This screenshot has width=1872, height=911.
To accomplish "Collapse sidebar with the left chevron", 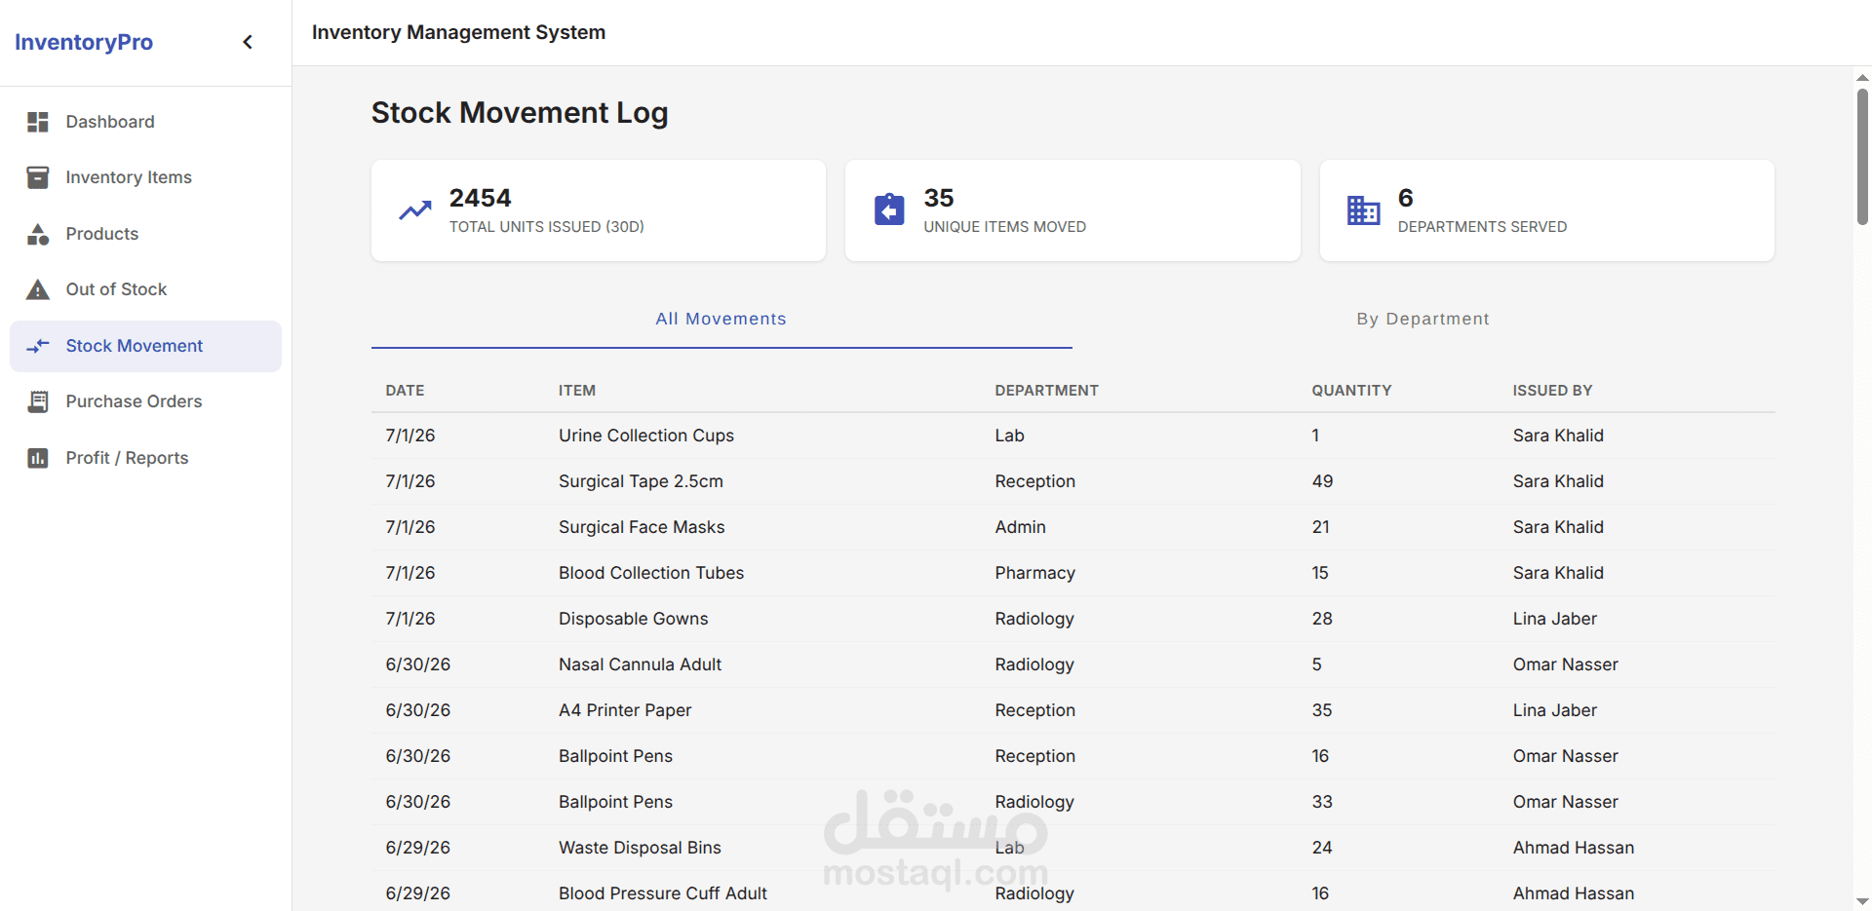I will point(248,42).
